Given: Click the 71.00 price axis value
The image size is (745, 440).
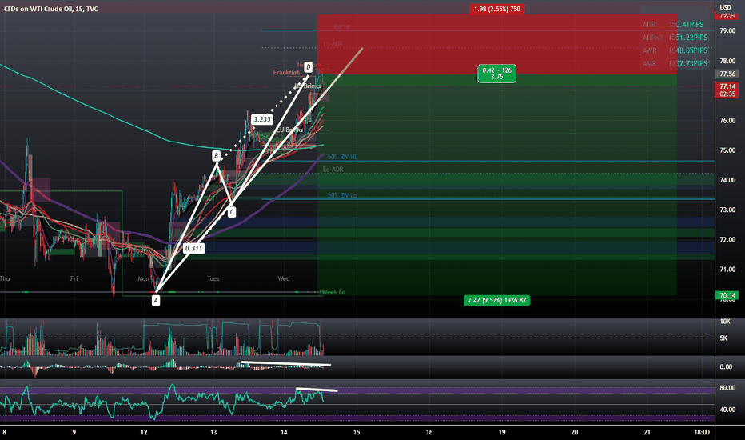Looking at the screenshot, I should 727,269.
